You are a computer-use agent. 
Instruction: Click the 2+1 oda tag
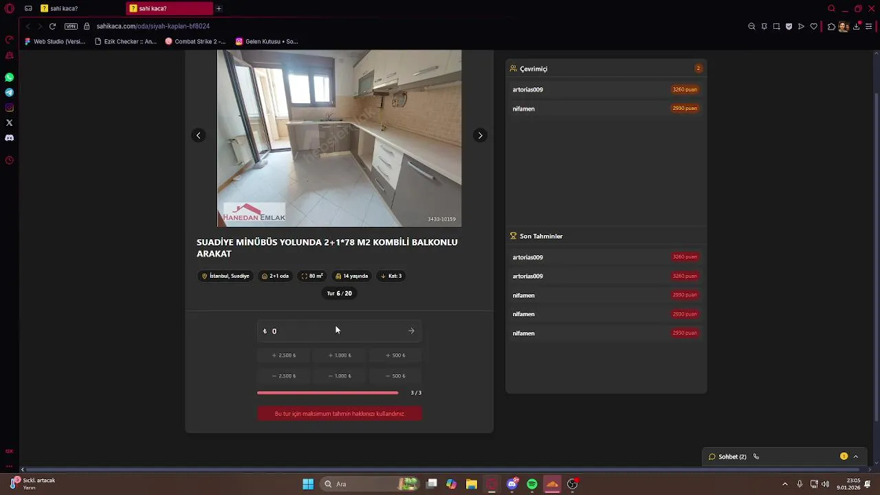point(275,276)
